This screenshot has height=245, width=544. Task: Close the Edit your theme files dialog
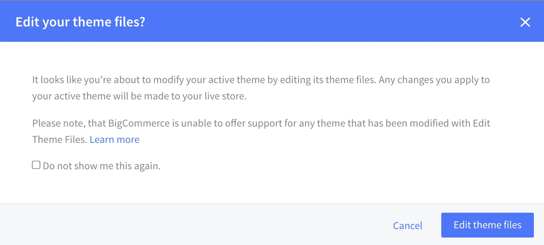pyautogui.click(x=525, y=23)
